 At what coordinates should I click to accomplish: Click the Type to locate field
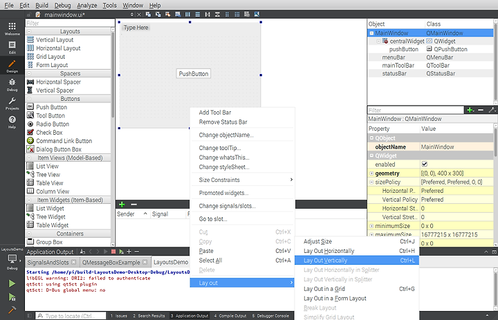71,316
